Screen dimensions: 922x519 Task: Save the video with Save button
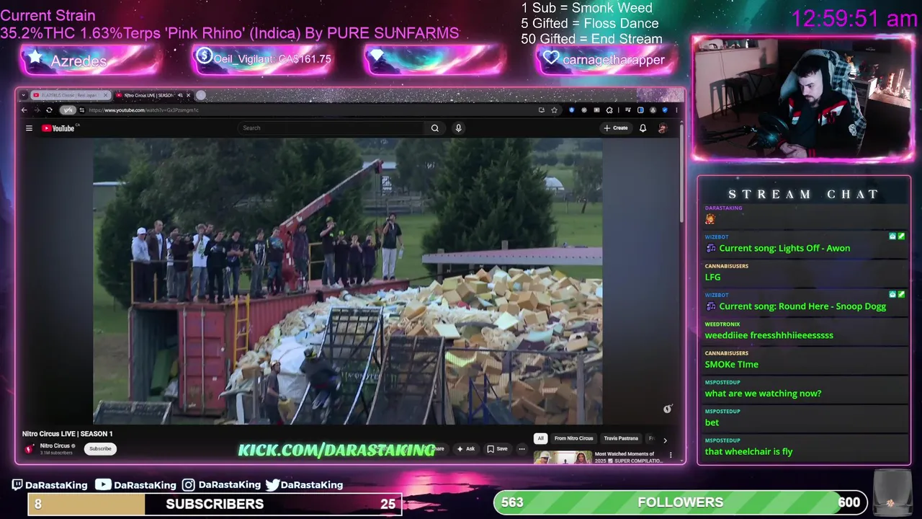point(497,448)
